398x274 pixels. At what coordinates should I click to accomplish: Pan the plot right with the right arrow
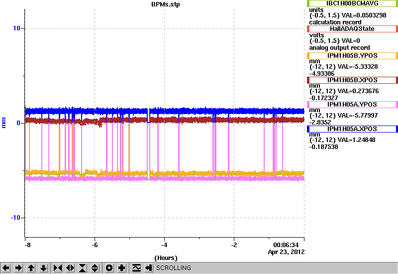[18, 268]
